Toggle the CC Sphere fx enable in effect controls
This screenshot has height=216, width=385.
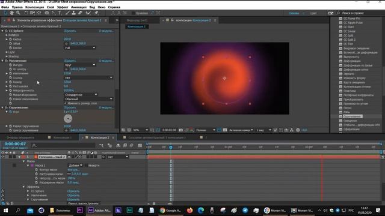tap(6, 31)
